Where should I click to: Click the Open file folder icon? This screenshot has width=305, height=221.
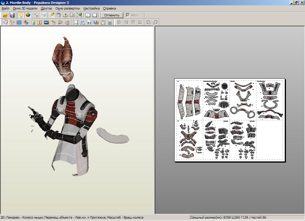(x=5, y=15)
